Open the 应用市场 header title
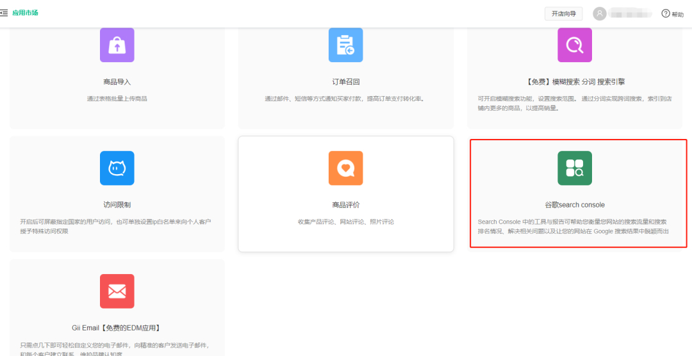 [x=25, y=13]
